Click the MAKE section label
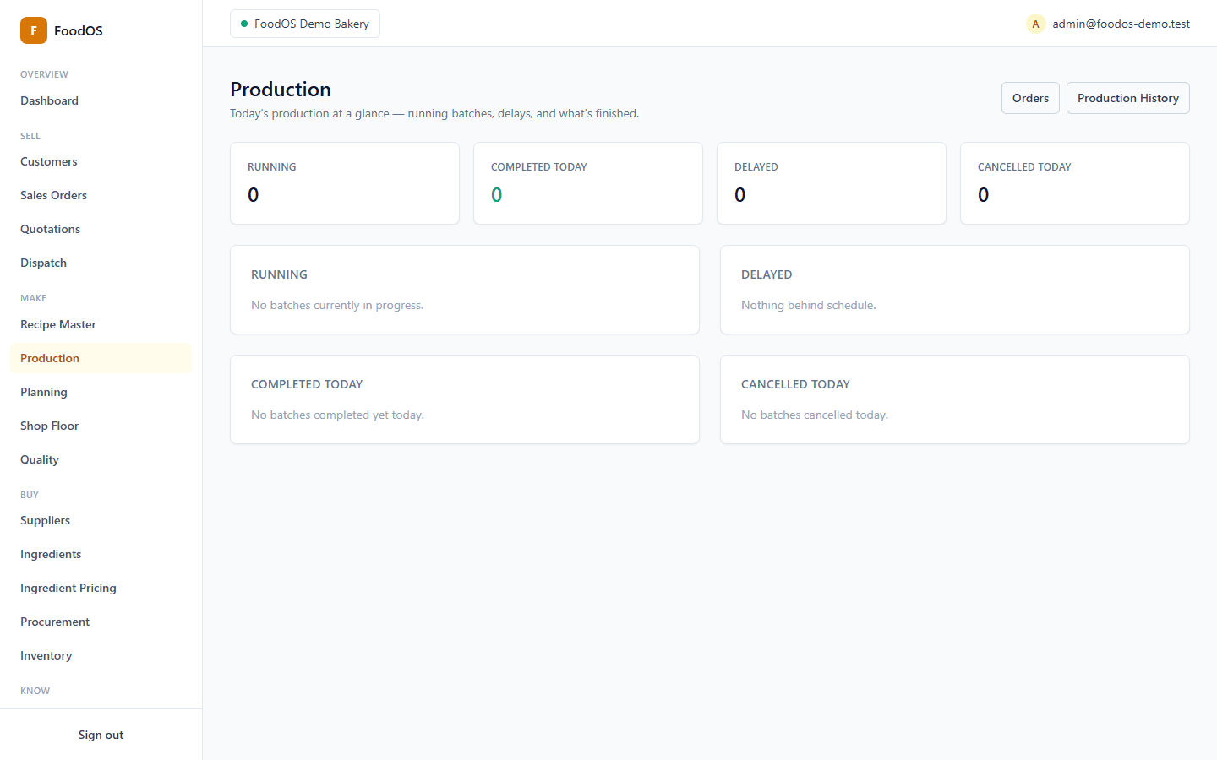 pyautogui.click(x=34, y=298)
